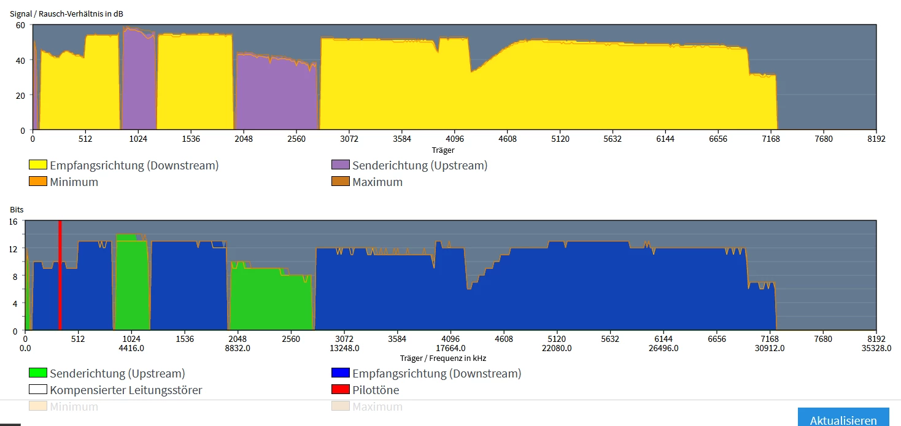Click 'Senderichtung (Upstream)' label in SNR legend
The width and height of the screenshot is (901, 426).
pos(420,166)
